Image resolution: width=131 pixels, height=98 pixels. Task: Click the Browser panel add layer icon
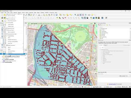click(1, 25)
